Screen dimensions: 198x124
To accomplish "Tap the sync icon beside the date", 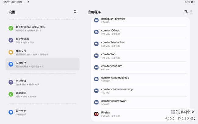I will coord(28,2).
